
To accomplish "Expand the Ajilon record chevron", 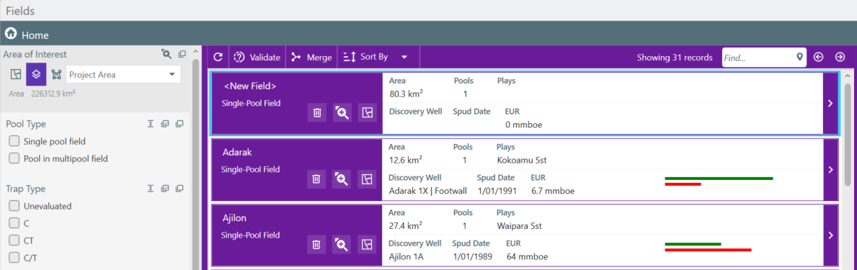I will click(831, 235).
